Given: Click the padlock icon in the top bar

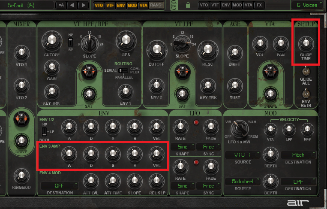Looking at the screenshot, I should click(x=188, y=5).
